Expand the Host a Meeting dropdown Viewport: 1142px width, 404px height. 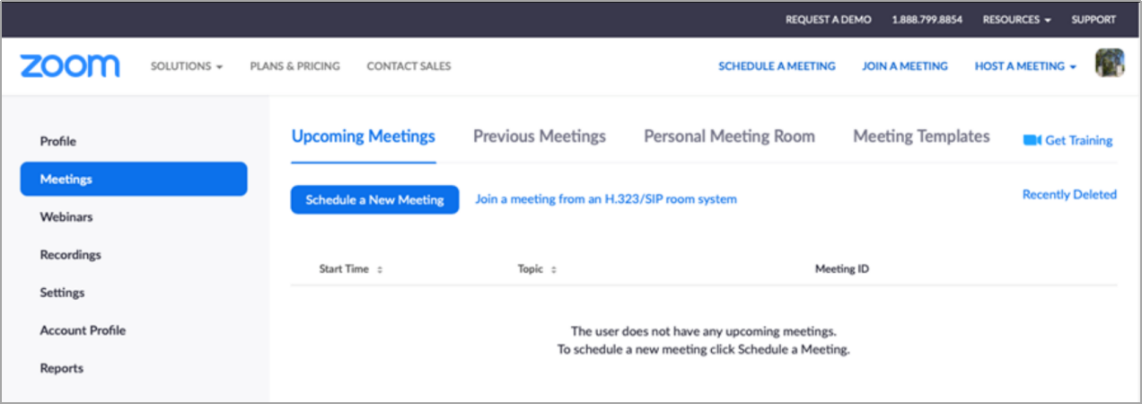point(1024,66)
